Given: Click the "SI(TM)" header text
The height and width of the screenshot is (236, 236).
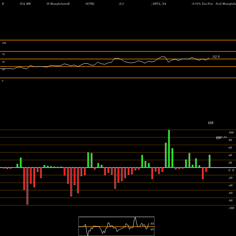Looking at the screenshot, I should 90,4.
